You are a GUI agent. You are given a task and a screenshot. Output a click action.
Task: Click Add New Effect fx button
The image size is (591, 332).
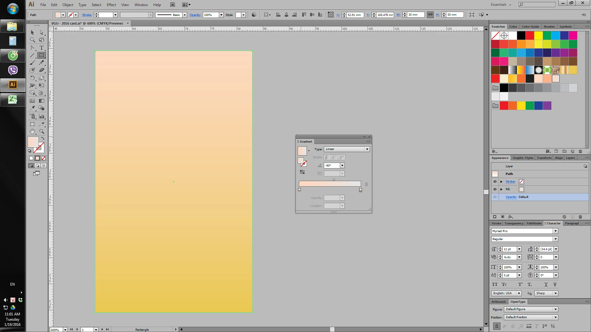(511, 217)
